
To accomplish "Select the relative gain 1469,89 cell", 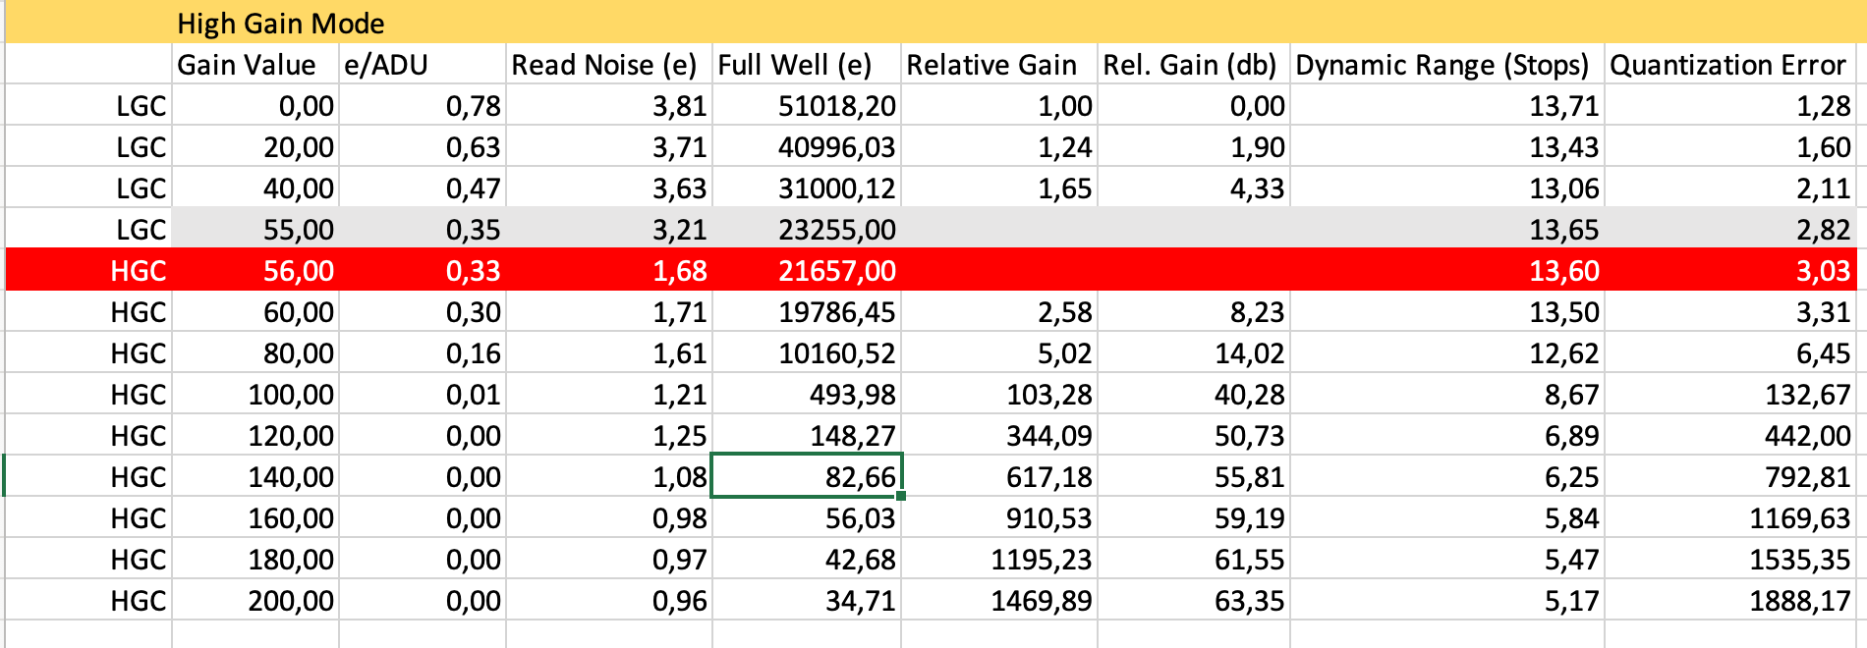I will (x=999, y=600).
